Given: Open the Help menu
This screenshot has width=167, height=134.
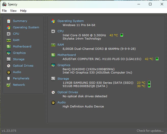Looking at the screenshot, I should [x=23, y=11].
